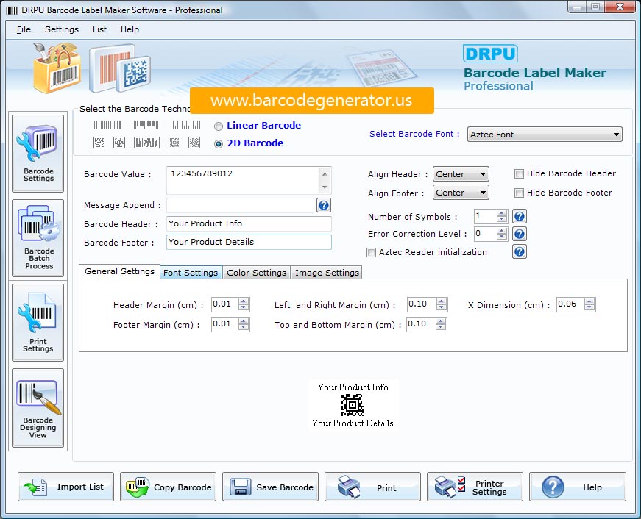Image resolution: width=641 pixels, height=519 pixels.
Task: Switch to the Color Settings tab
Action: 256,272
